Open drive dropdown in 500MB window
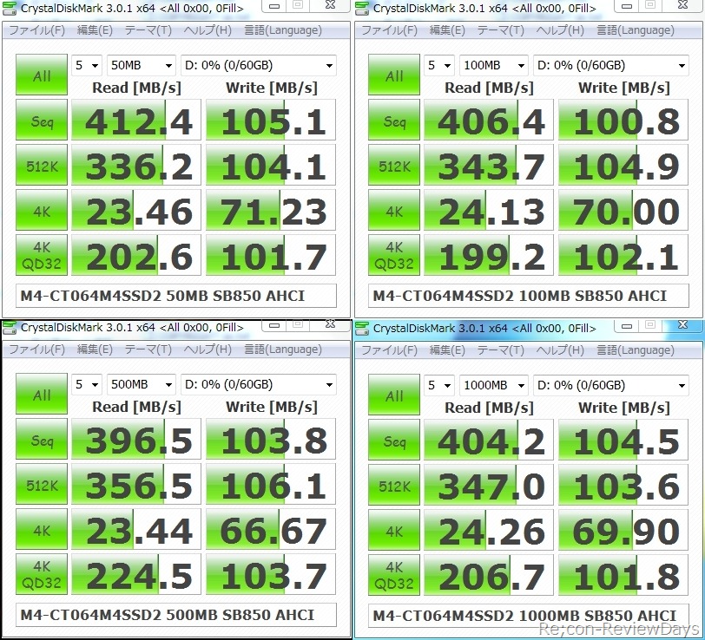The image size is (705, 640). coord(259,384)
